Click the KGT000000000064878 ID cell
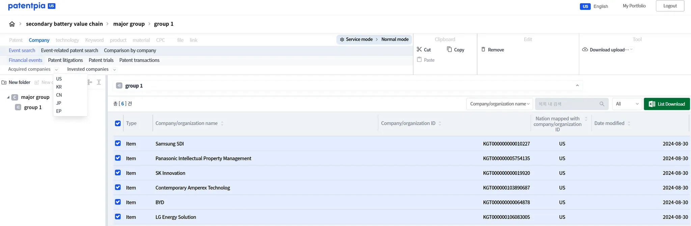 point(506,202)
